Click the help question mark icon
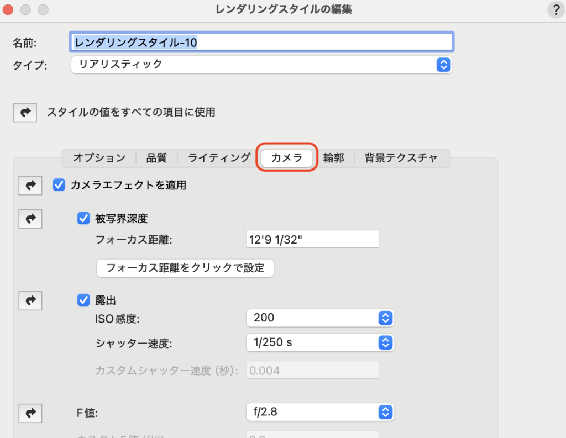Viewport: 566px width, 438px height. click(x=555, y=9)
